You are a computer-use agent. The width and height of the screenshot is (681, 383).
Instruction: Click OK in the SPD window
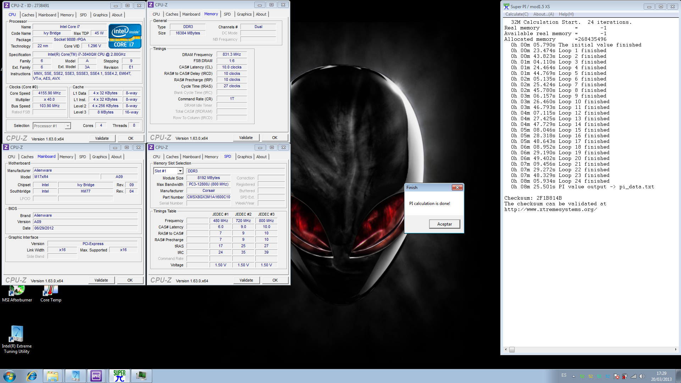(275, 280)
